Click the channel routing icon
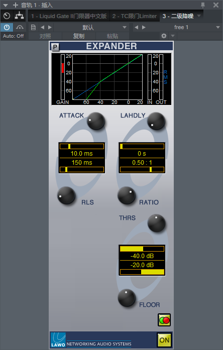223x350 pixels. click(x=20, y=16)
